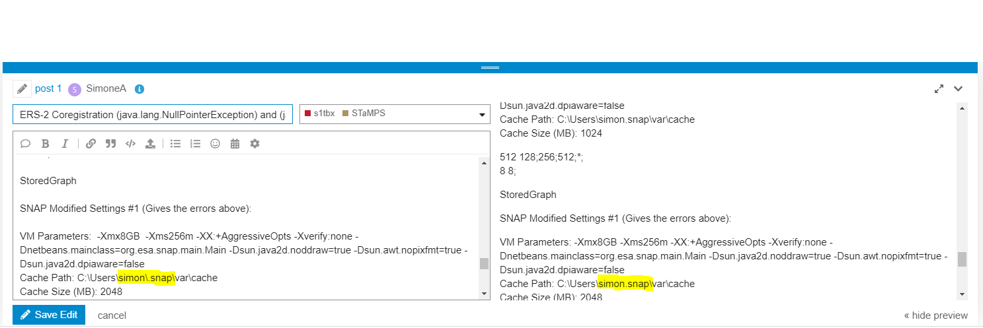Click the composer resize grippie handle on blue bar
Viewport: 983px width, 328px height.
coord(490,67)
